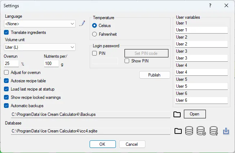The width and height of the screenshot is (235, 153).
Task: Close the Settings dialog
Action: pos(226,5)
